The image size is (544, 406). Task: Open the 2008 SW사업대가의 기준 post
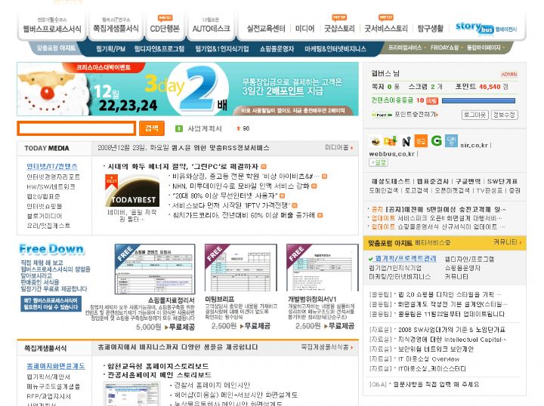coord(452,330)
